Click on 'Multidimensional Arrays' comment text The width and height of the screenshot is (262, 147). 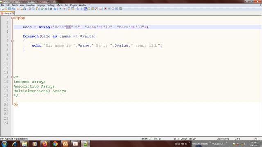[x=40, y=91]
